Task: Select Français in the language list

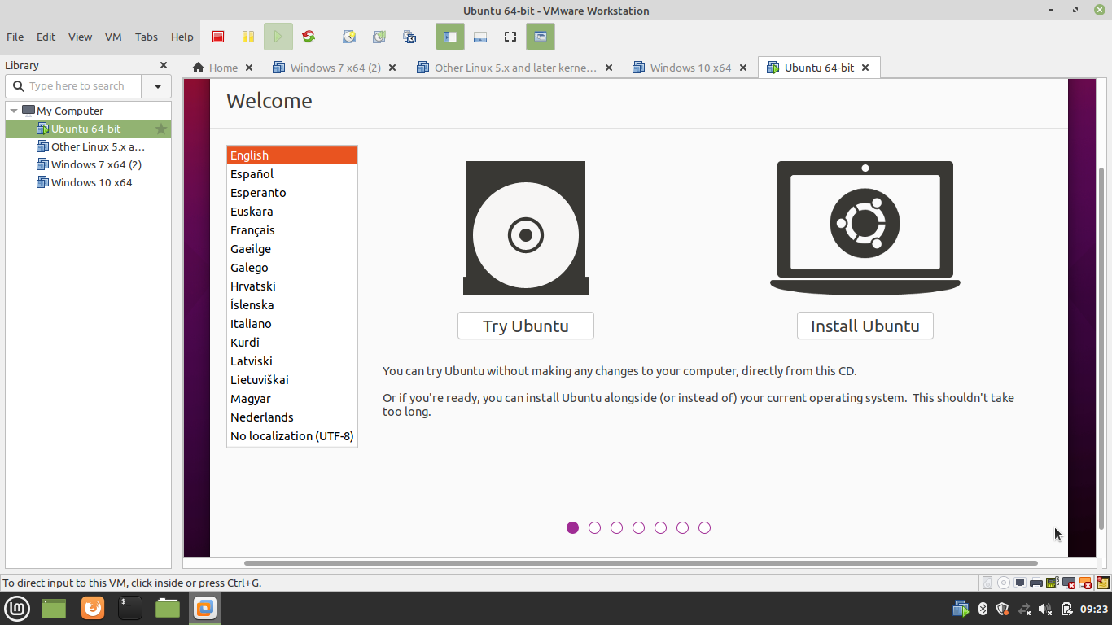Action: coord(292,230)
